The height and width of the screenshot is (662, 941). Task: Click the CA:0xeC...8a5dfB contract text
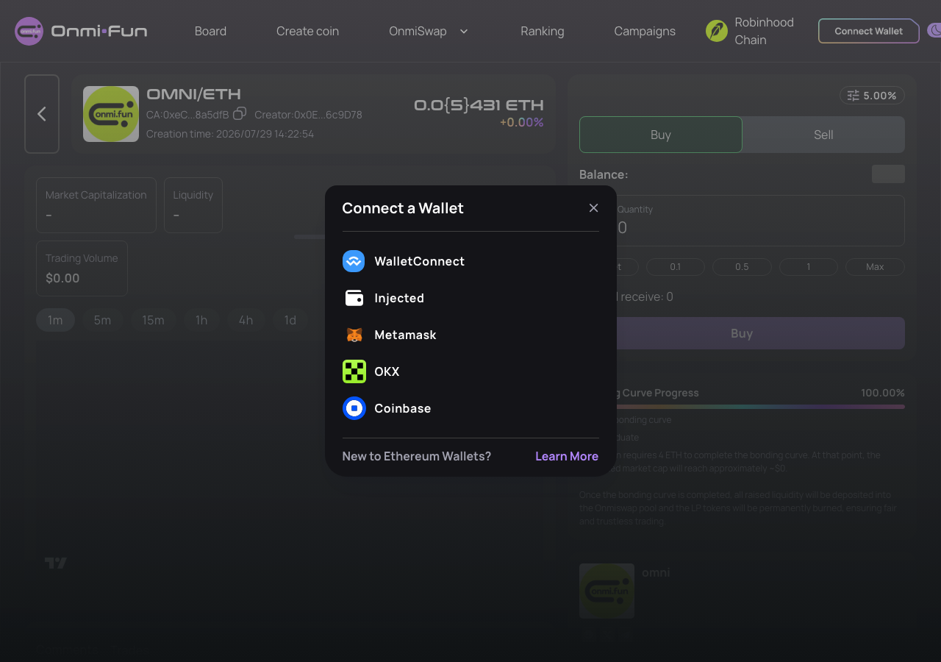pos(187,115)
